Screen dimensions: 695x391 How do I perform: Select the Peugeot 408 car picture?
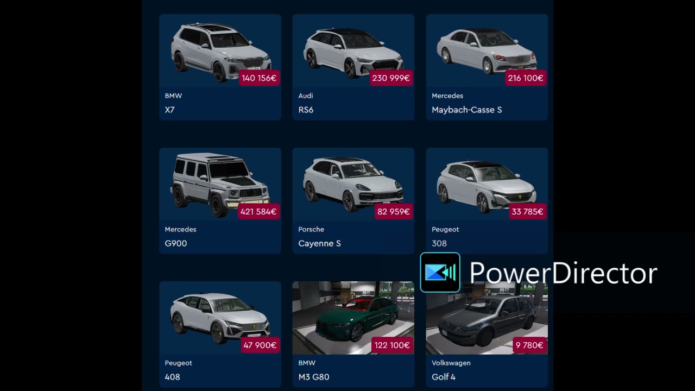220,318
